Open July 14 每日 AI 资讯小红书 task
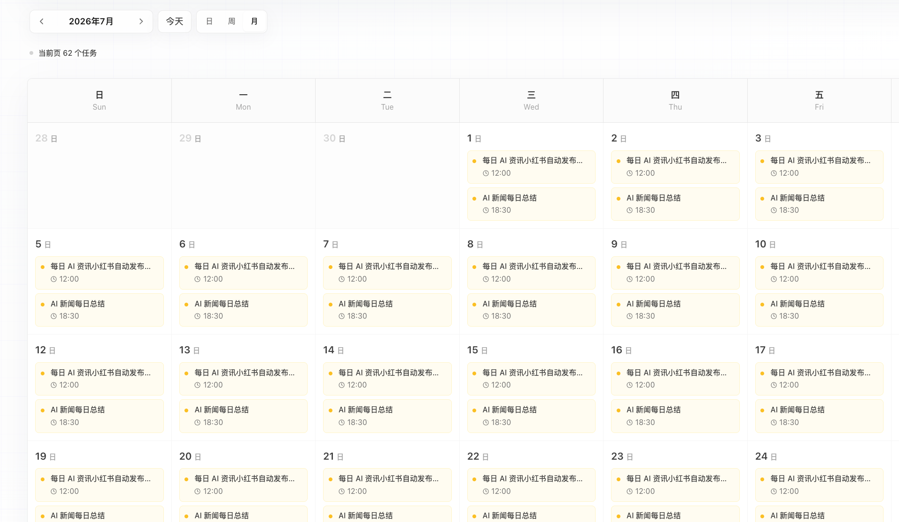The height and width of the screenshot is (522, 899). point(387,379)
